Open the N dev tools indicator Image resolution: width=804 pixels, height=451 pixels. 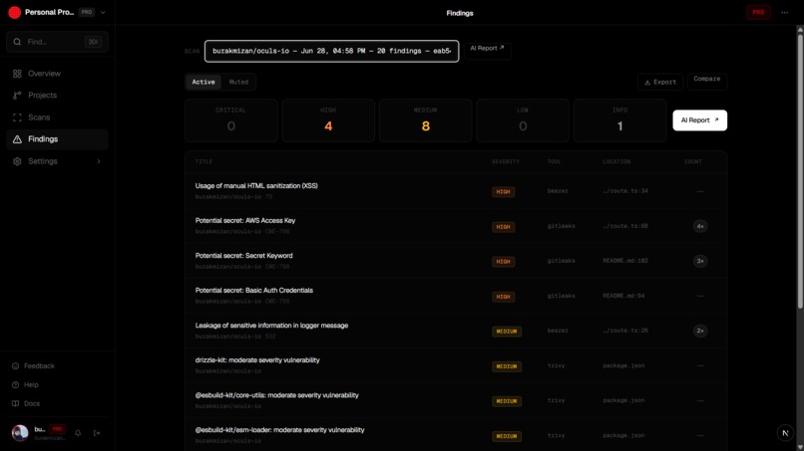pos(785,433)
